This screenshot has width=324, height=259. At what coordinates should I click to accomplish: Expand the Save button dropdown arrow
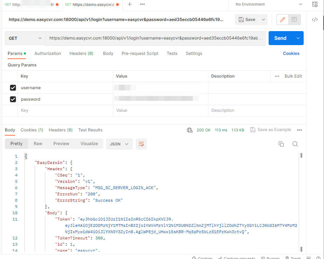(x=263, y=20)
